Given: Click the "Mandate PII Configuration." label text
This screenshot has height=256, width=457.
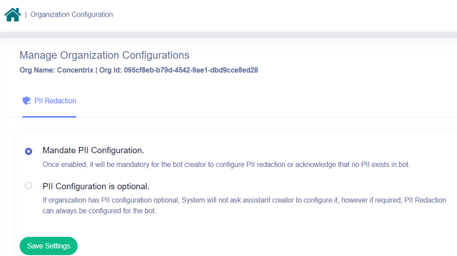Looking at the screenshot, I should 93,150.
